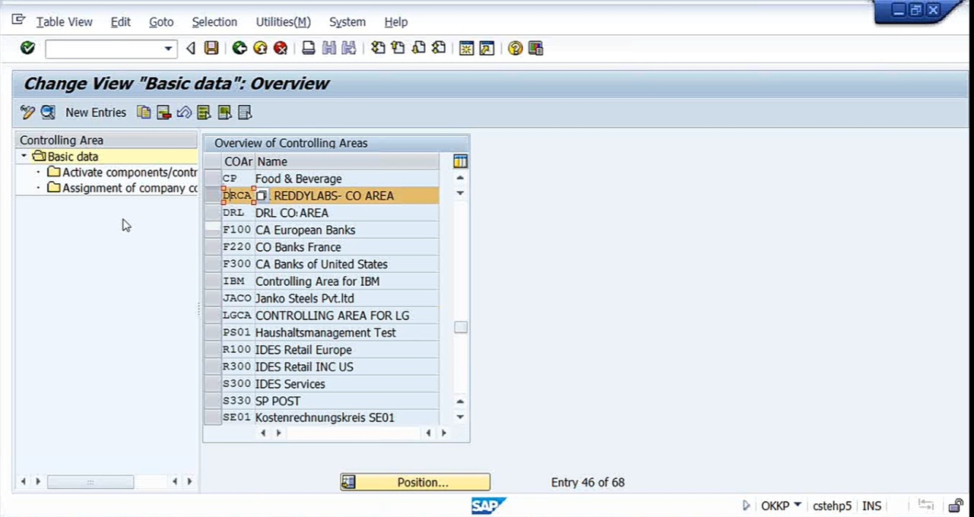Select row marker for CP
Viewport: 974px width, 517px height.
[x=212, y=179]
